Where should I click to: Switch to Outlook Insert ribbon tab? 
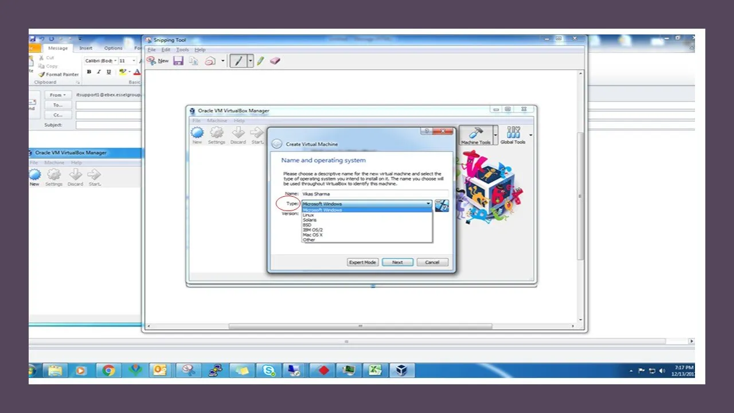pyautogui.click(x=86, y=48)
